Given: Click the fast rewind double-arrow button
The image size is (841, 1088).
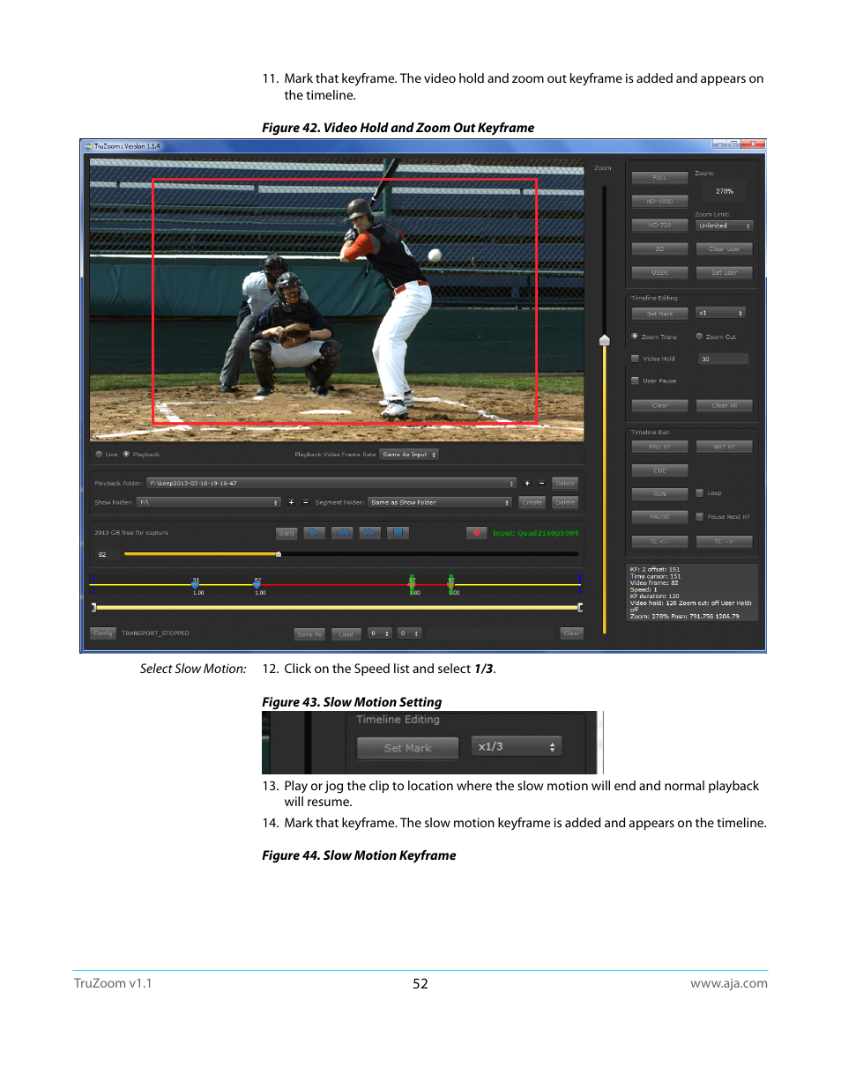Looking at the screenshot, I should [342, 533].
